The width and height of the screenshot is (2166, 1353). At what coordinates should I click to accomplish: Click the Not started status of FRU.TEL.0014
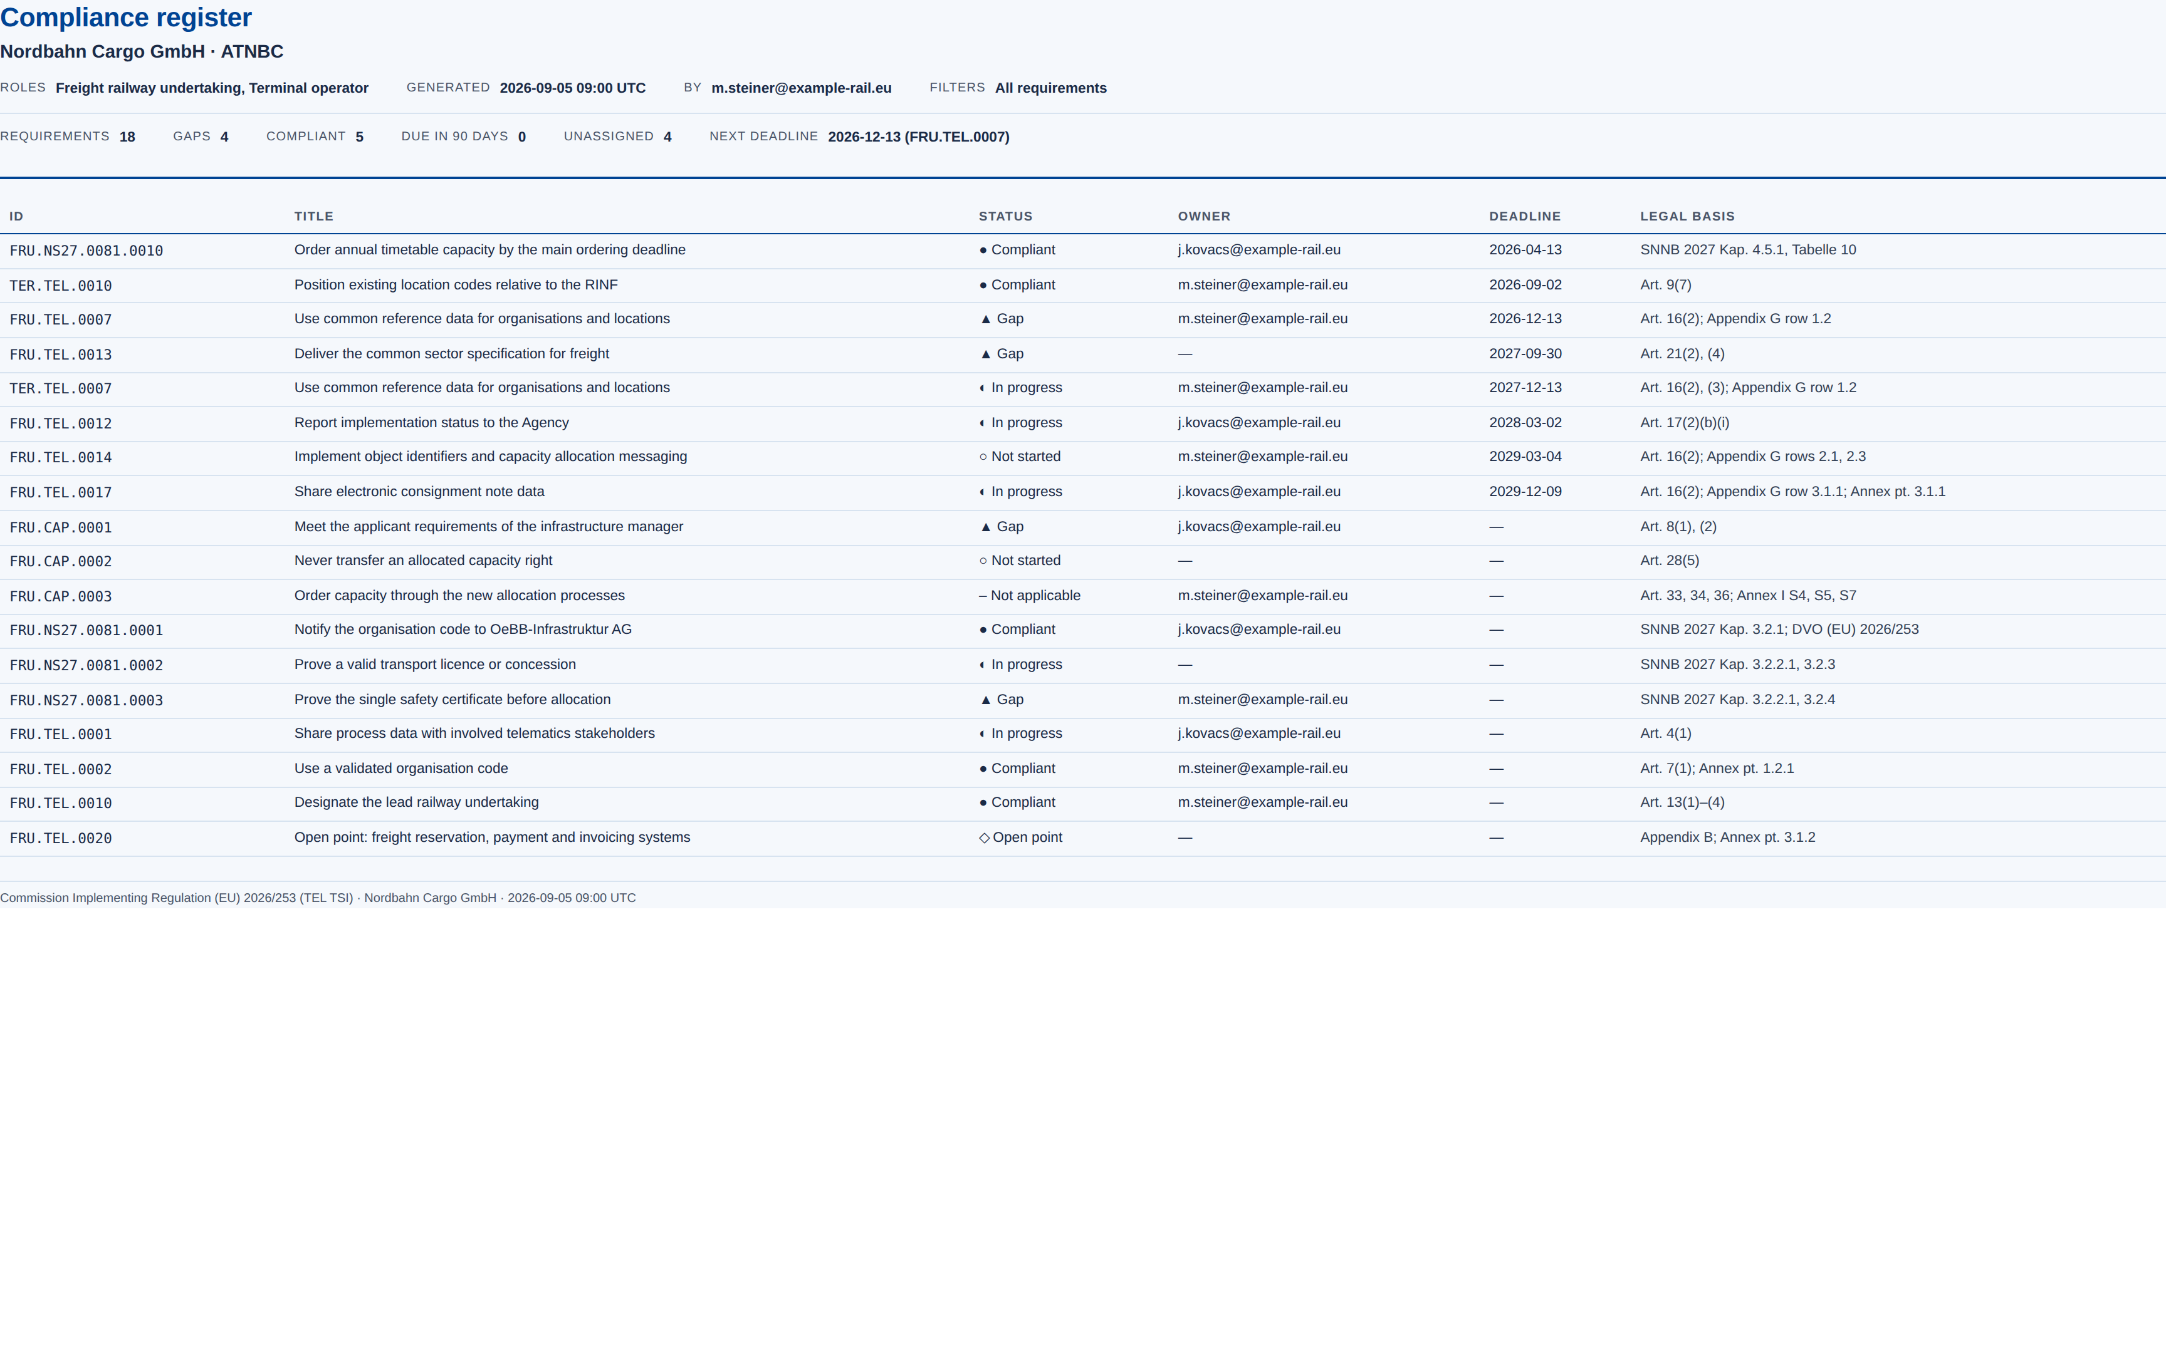pyautogui.click(x=1020, y=457)
